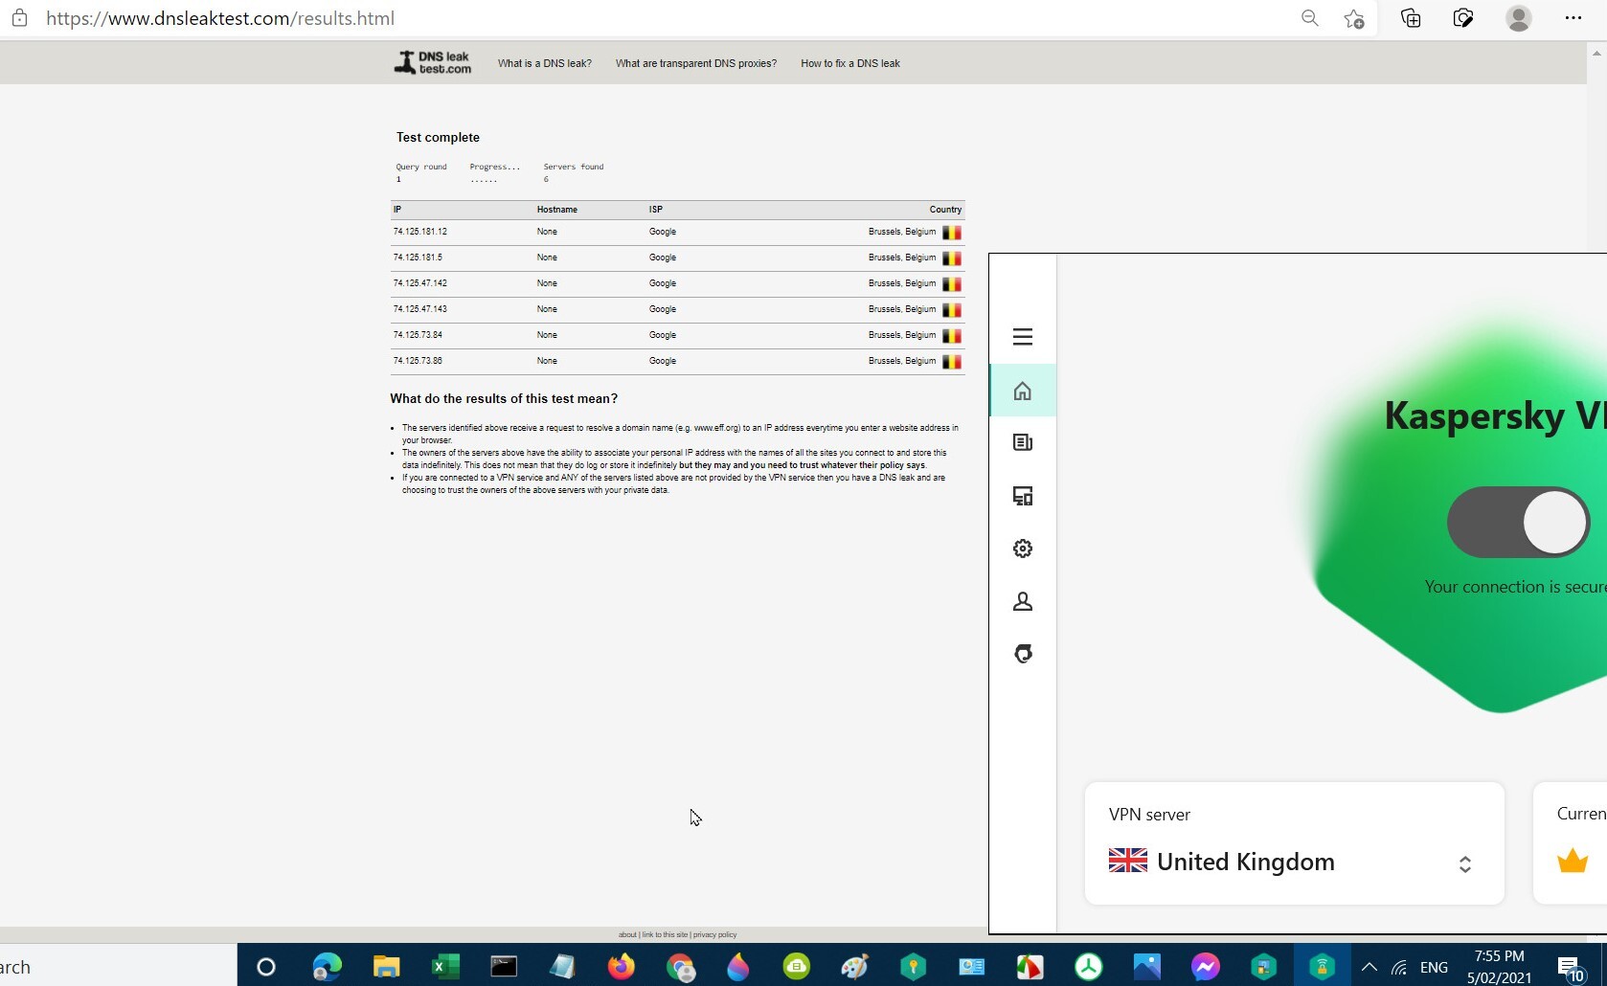The width and height of the screenshot is (1607, 986).
Task: Select IP address 74.125.73.86 in results table
Action: pos(418,361)
